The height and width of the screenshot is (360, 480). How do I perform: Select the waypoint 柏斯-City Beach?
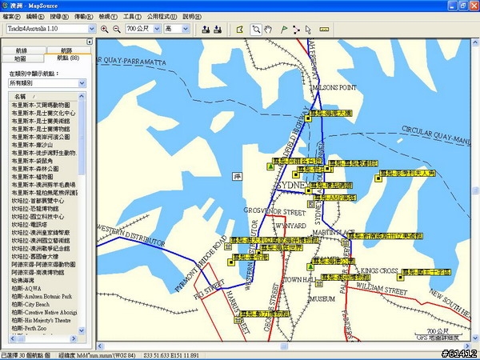click(x=30, y=304)
